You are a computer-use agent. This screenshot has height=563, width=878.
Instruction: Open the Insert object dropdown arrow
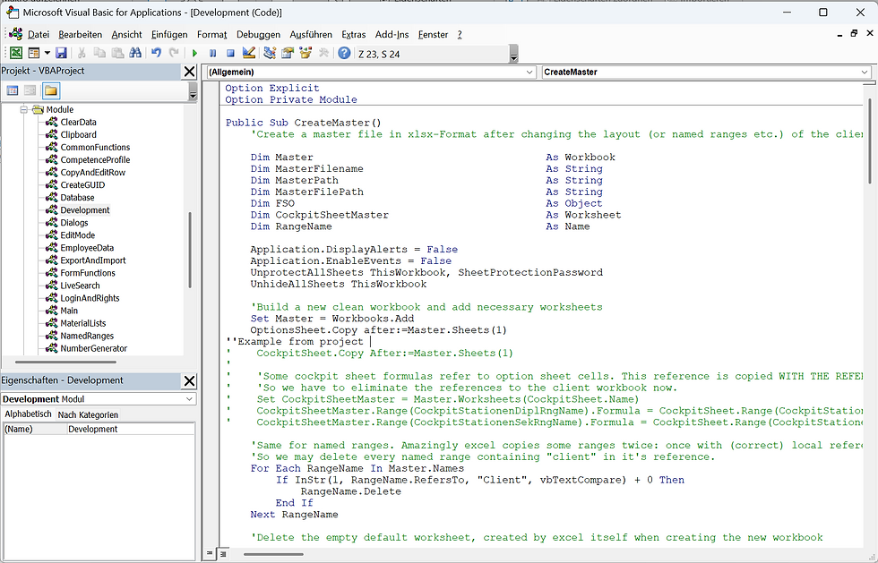[x=47, y=53]
